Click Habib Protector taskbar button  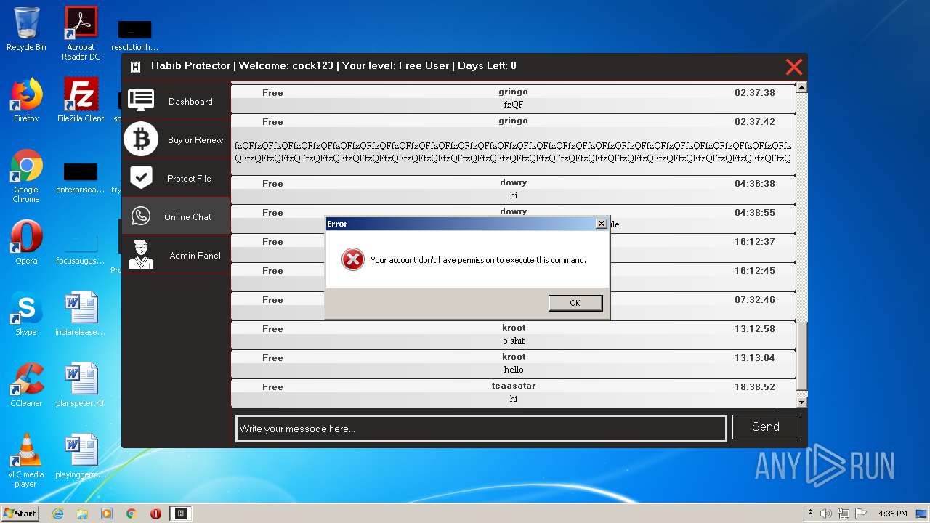181,514
